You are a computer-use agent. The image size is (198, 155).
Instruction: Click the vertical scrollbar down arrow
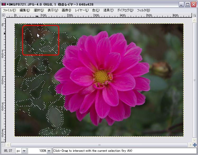195,140
